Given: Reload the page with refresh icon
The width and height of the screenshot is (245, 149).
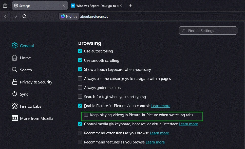Looking at the screenshot, I should [x=24, y=16].
